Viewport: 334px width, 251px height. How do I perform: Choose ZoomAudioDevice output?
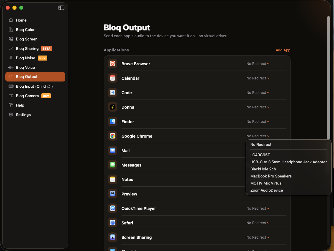coord(288,190)
